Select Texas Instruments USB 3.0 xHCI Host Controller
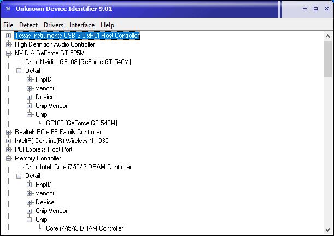The width and height of the screenshot is (334, 236). [x=77, y=36]
